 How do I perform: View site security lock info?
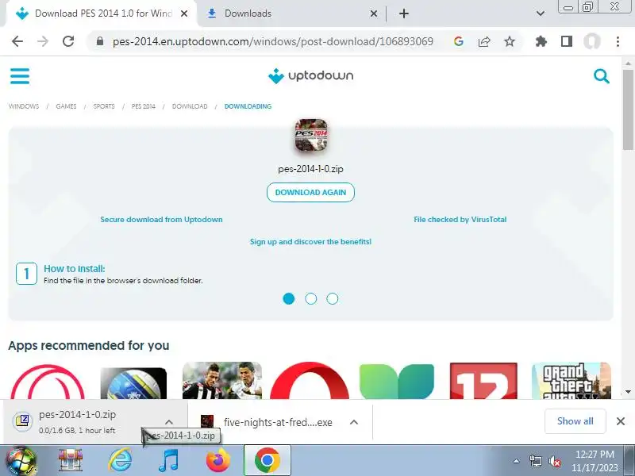[x=100, y=41]
